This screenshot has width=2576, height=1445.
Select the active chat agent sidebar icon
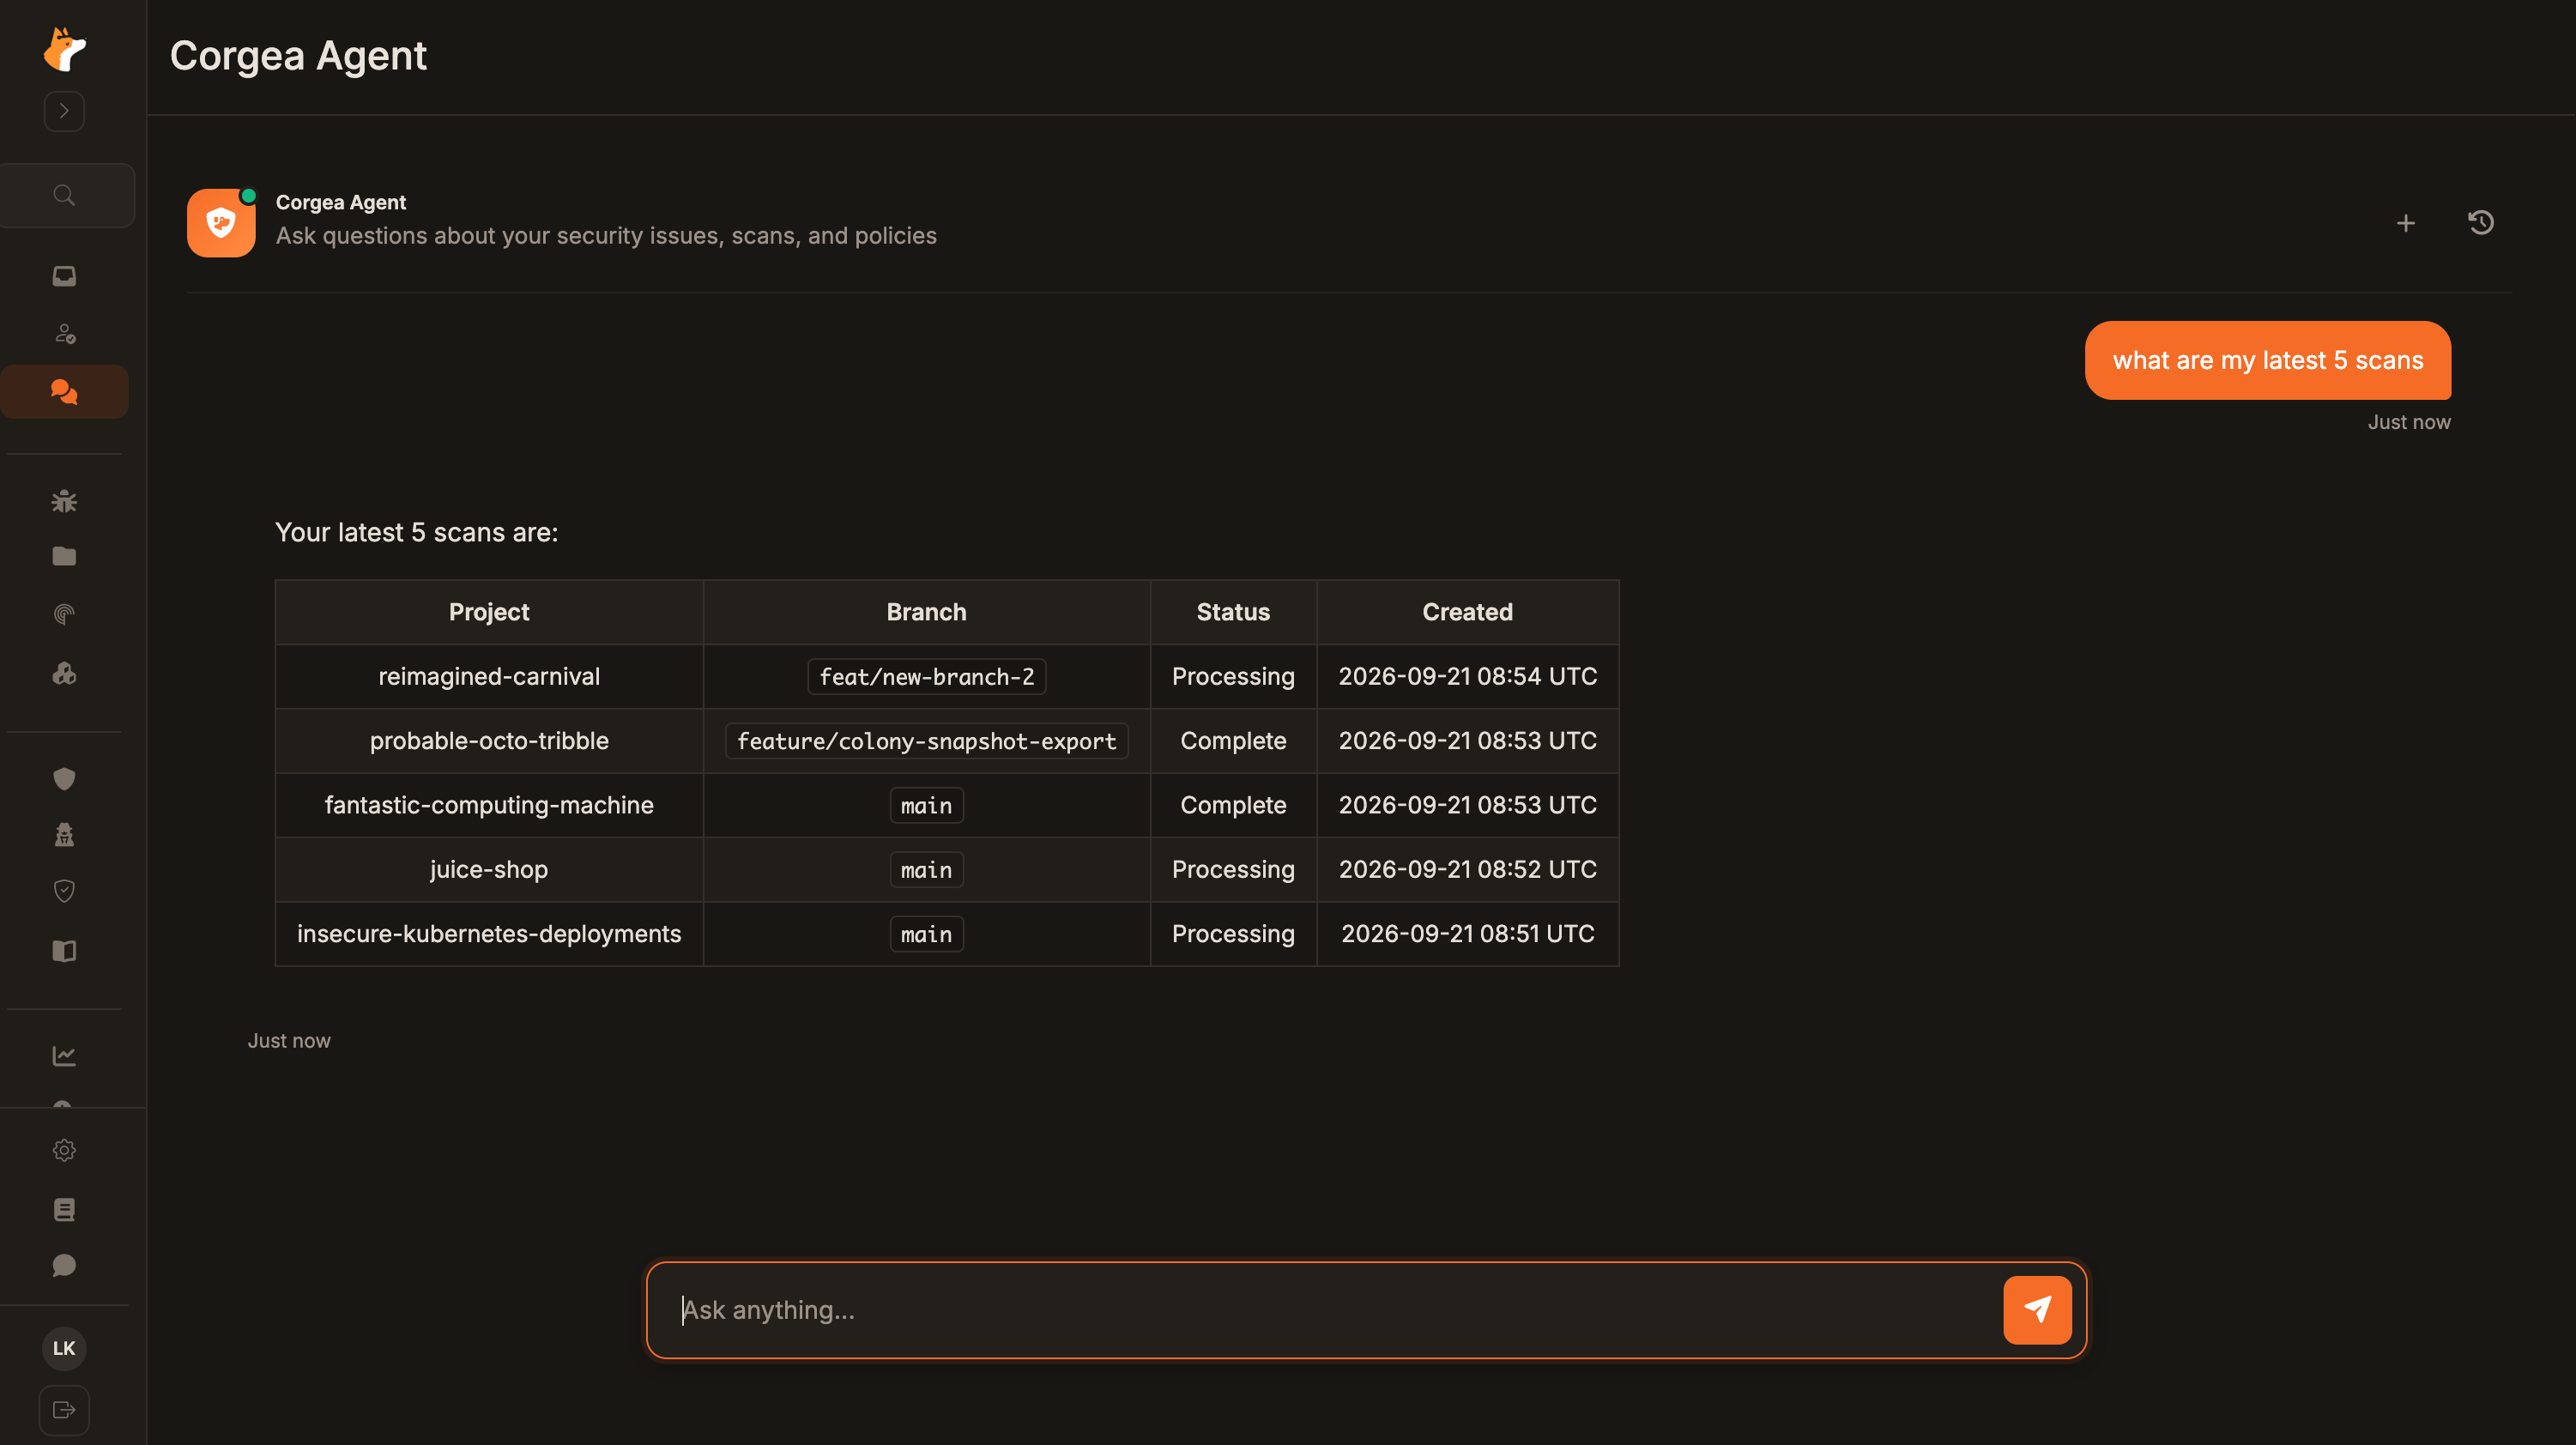coord(64,392)
